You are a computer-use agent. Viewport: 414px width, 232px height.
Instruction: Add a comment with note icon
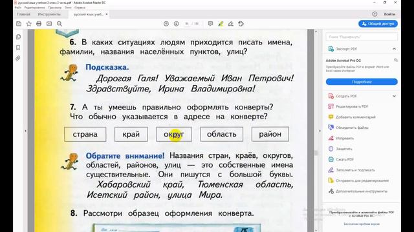click(x=210, y=24)
